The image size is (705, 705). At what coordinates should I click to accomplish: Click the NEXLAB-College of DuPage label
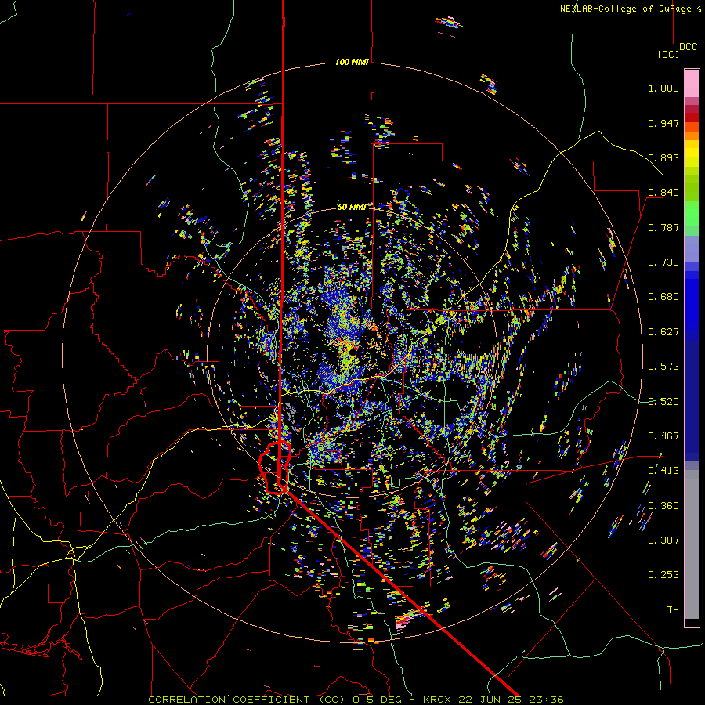click(x=629, y=9)
